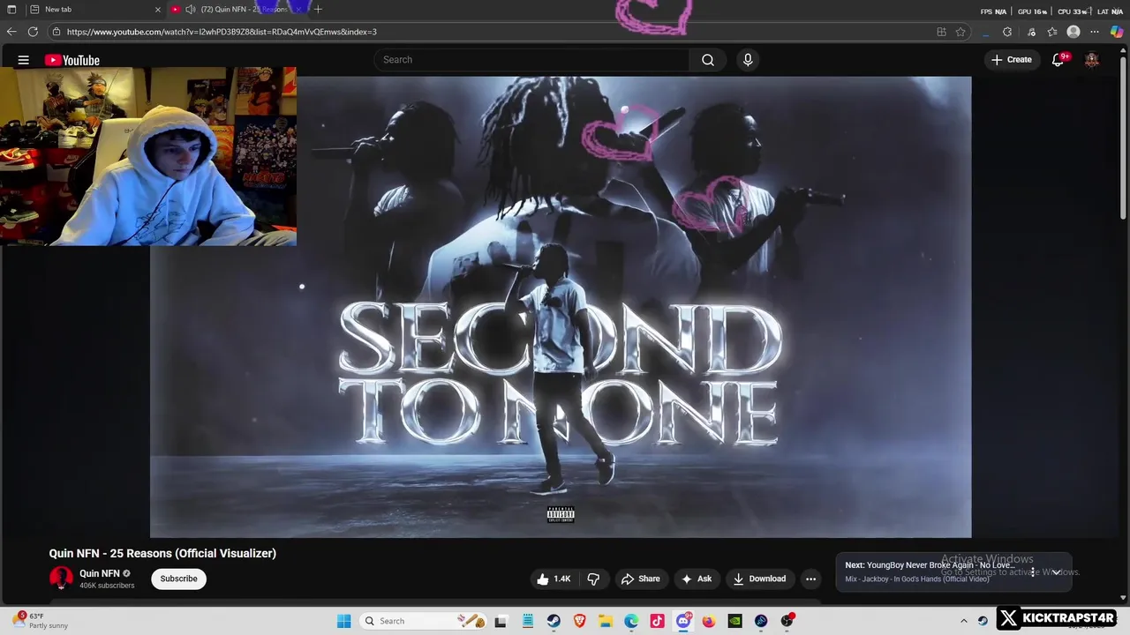1130x635 pixels.
Task: View site information lock icon
Action: tap(56, 32)
